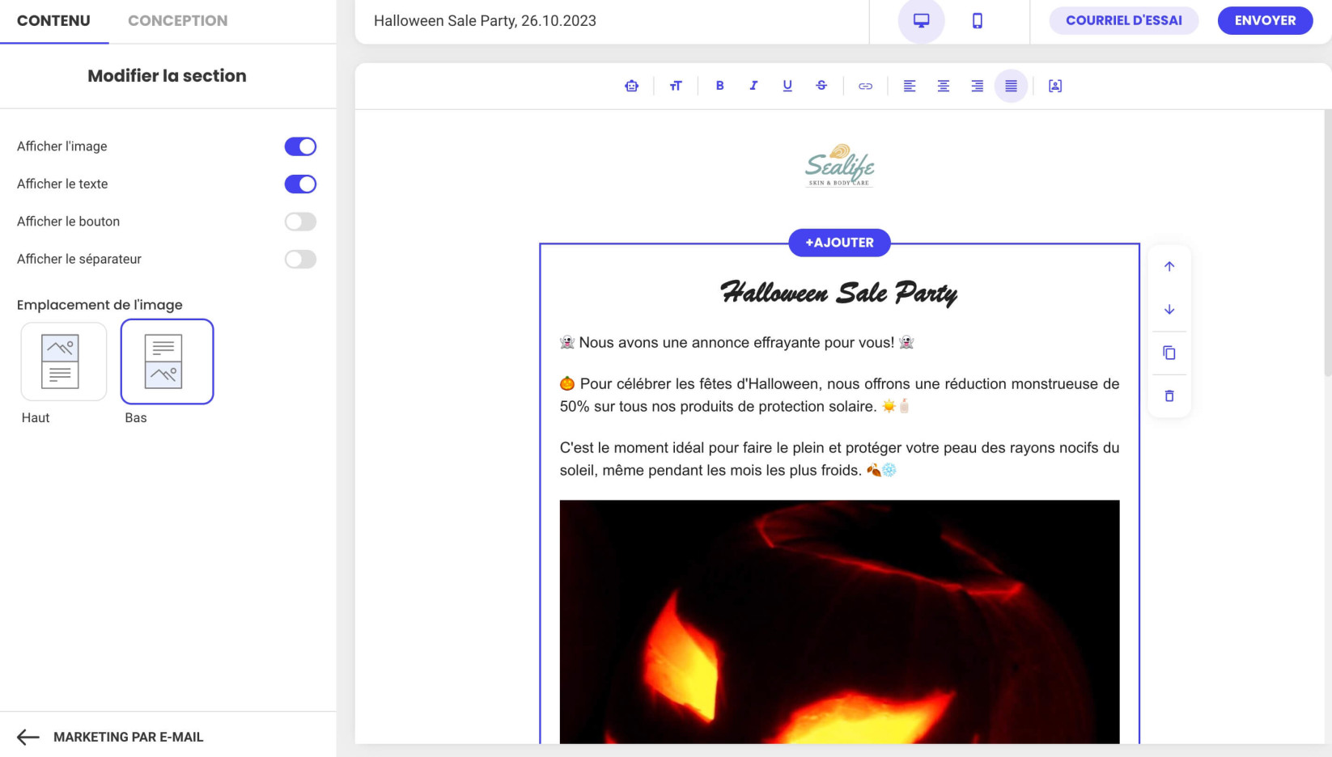This screenshot has width=1332, height=757.
Task: Go back arrow to Marketing par e-mail
Action: [x=28, y=737]
